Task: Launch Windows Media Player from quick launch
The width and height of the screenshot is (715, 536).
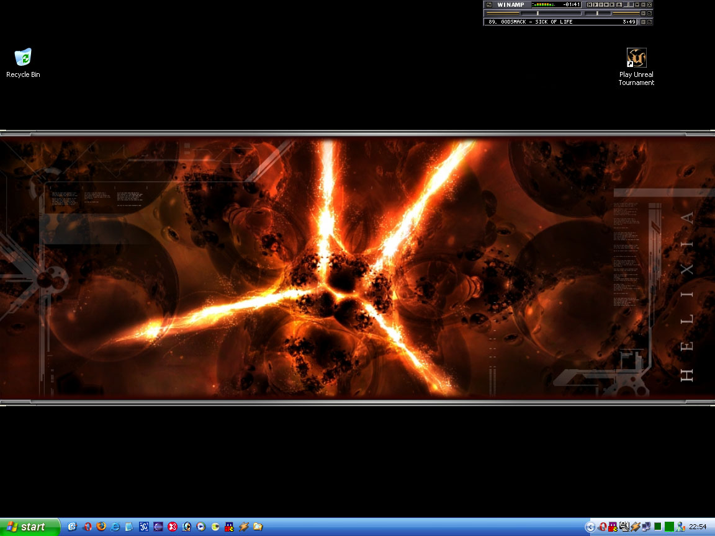Action: [x=200, y=527]
